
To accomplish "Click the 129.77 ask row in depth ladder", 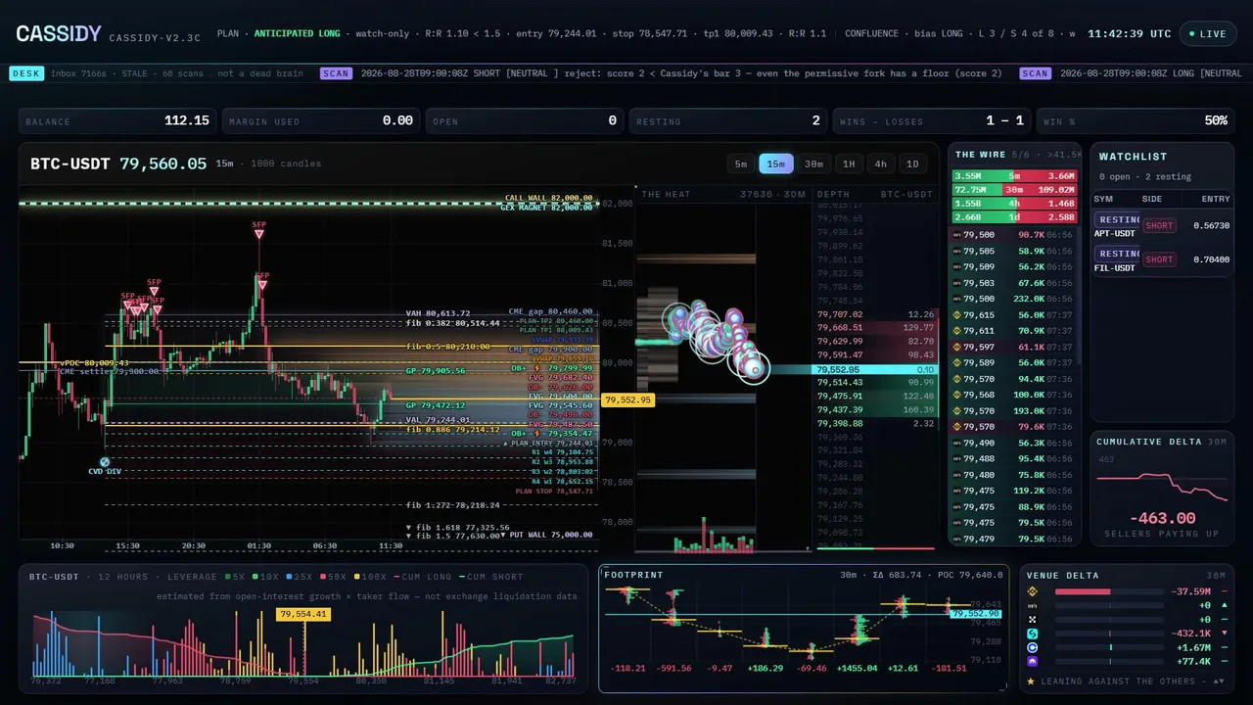I will pyautogui.click(x=876, y=327).
